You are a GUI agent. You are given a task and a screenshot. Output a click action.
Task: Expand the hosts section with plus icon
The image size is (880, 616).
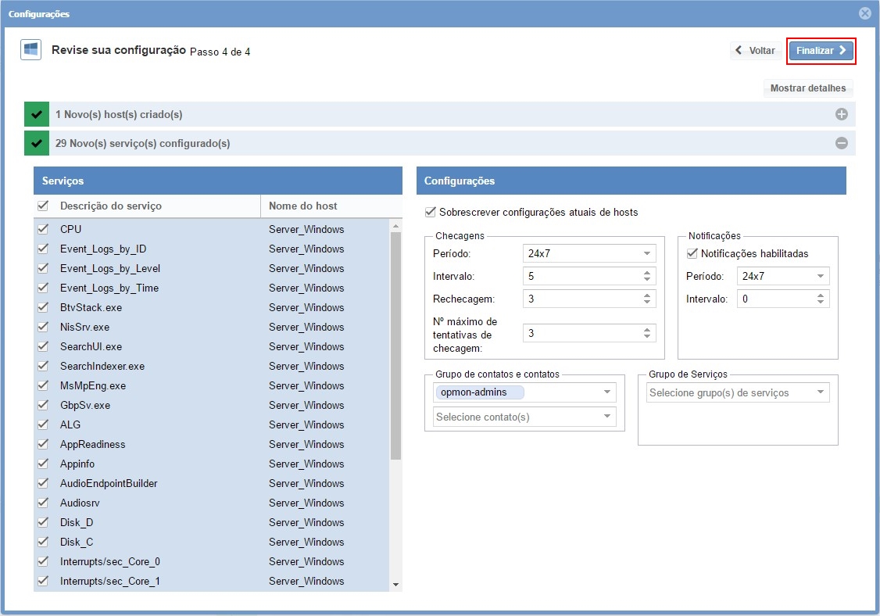point(842,114)
